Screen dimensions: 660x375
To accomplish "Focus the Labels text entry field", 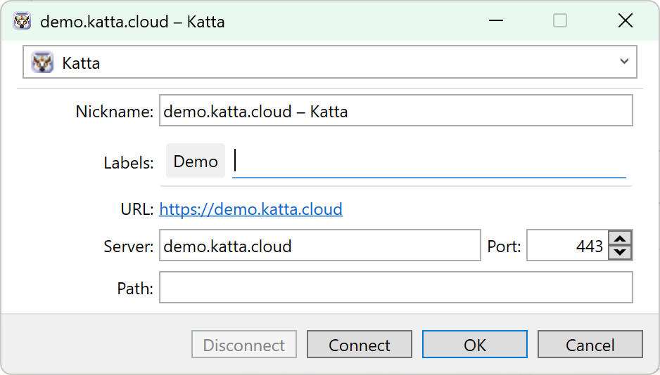I will click(429, 162).
